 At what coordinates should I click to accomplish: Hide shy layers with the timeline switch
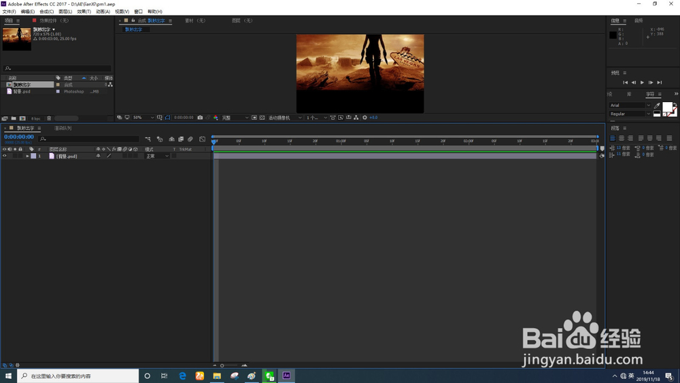[172, 139]
